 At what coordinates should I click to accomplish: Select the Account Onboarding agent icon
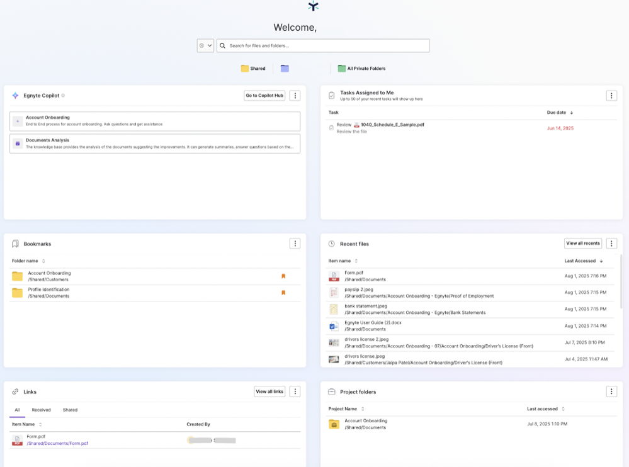tap(16, 121)
